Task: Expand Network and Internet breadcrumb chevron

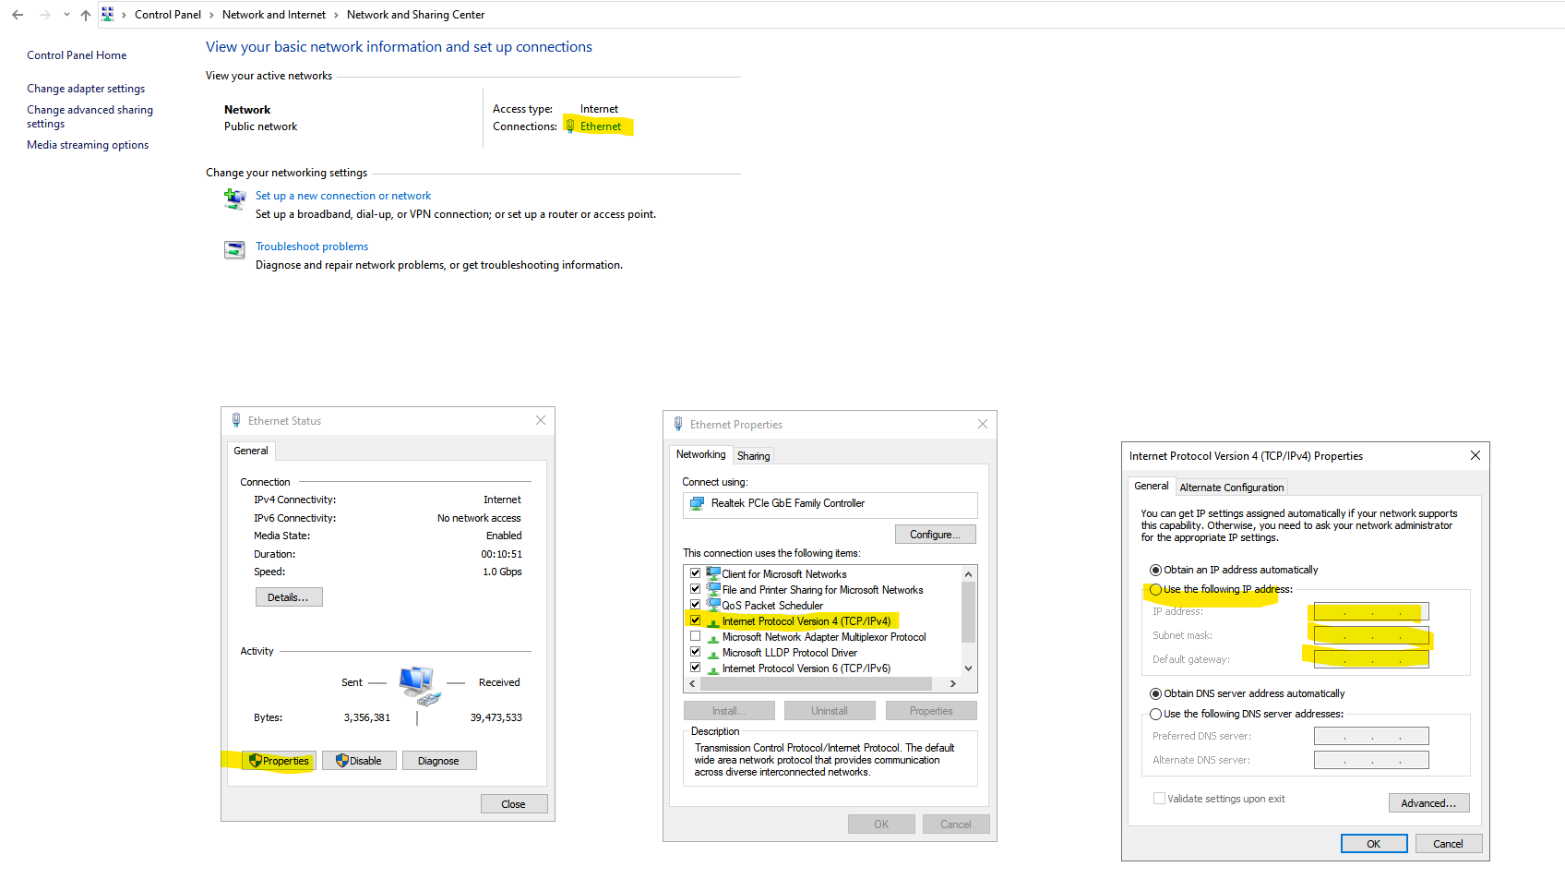Action: pyautogui.click(x=336, y=15)
